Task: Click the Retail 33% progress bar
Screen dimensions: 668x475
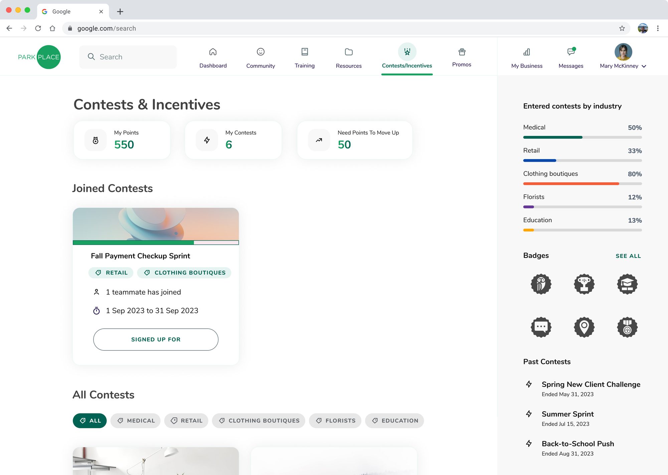Action: (582, 161)
